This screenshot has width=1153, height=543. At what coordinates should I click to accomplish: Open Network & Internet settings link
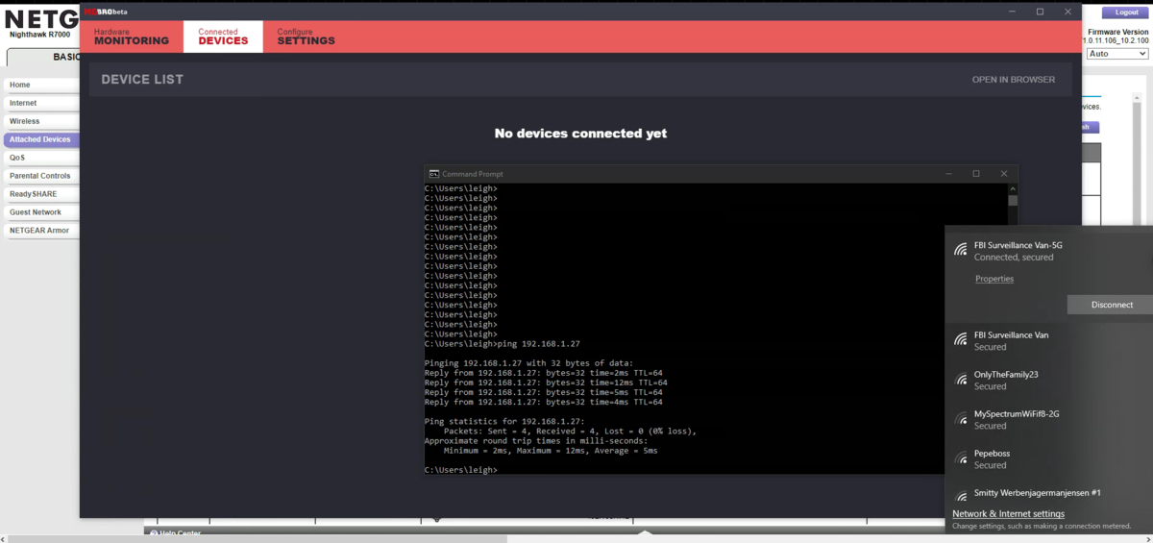click(x=1008, y=514)
